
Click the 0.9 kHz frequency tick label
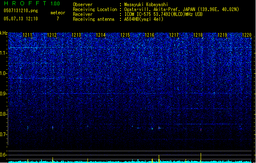[x=4, y=94]
